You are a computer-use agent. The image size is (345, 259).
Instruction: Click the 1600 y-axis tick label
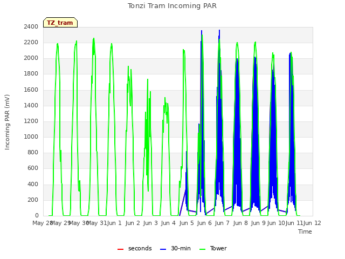[31, 90]
